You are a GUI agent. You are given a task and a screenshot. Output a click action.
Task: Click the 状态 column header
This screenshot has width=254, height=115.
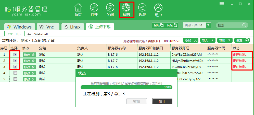pos(243,48)
